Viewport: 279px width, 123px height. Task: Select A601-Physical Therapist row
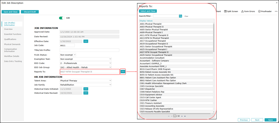click(176, 24)
